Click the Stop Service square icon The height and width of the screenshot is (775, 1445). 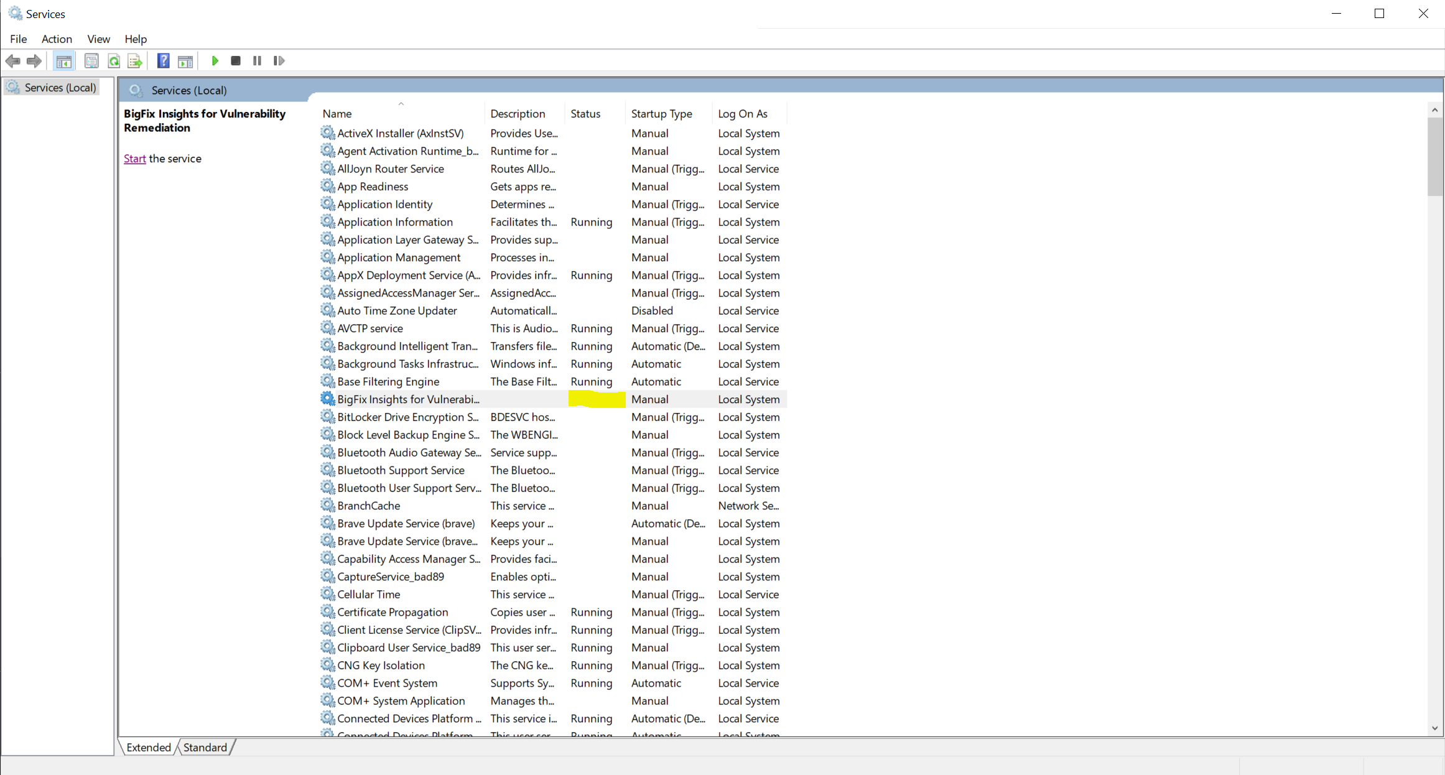tap(236, 61)
